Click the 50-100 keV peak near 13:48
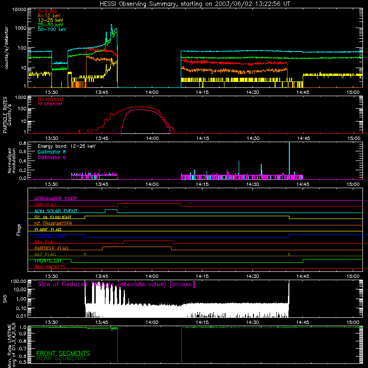Viewport: 368px width, 368px height. [111, 24]
